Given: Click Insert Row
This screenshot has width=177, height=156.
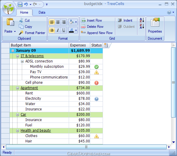Looking at the screenshot, I should coord(91,20).
